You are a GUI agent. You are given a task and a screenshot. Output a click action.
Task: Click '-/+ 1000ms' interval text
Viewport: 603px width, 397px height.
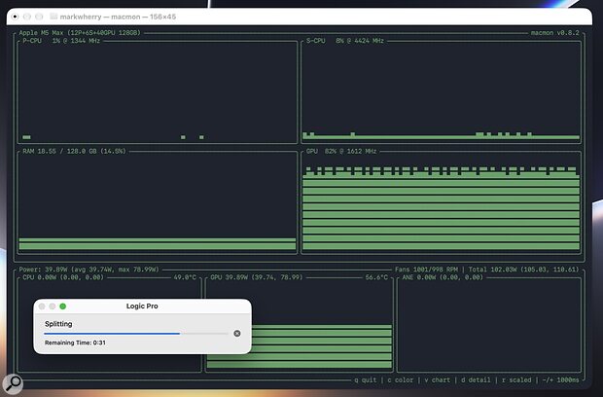[x=561, y=379]
